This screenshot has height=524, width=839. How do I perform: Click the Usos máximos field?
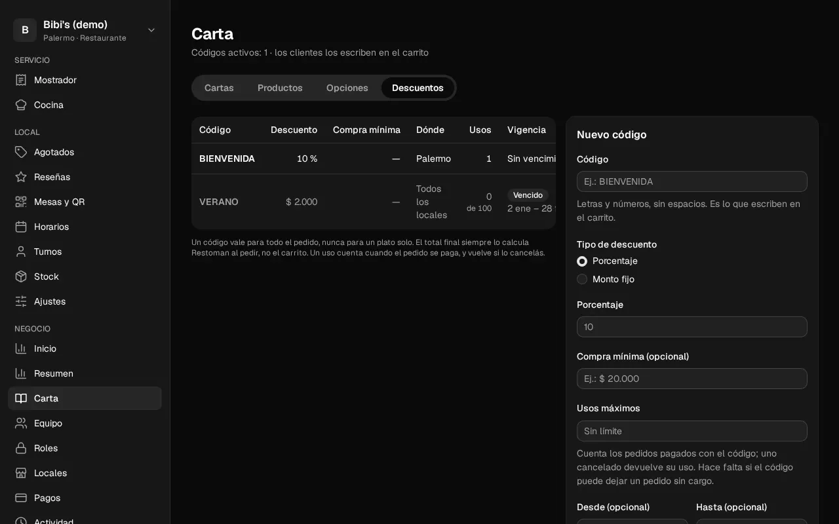click(x=692, y=431)
